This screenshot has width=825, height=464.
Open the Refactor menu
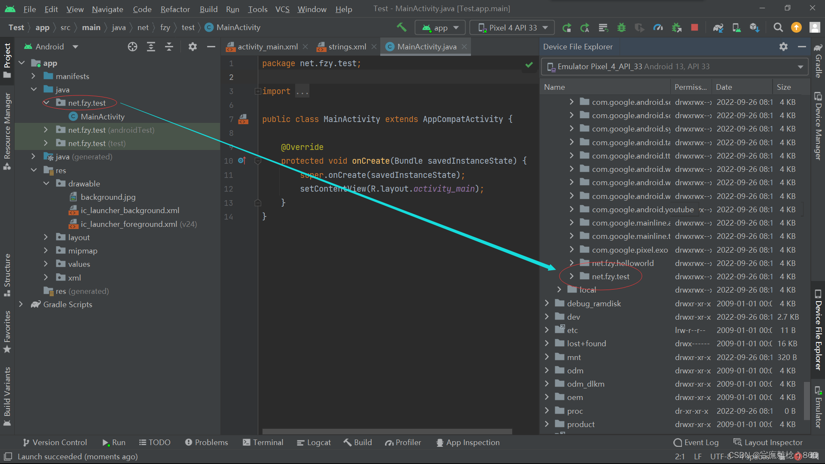175,9
